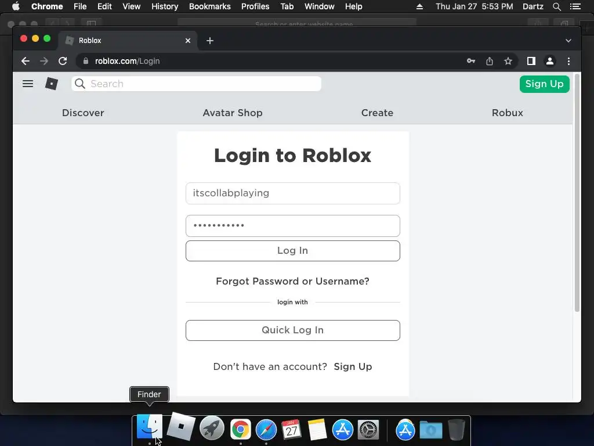
Task: Click the Roblox logo icon
Action: tap(52, 84)
